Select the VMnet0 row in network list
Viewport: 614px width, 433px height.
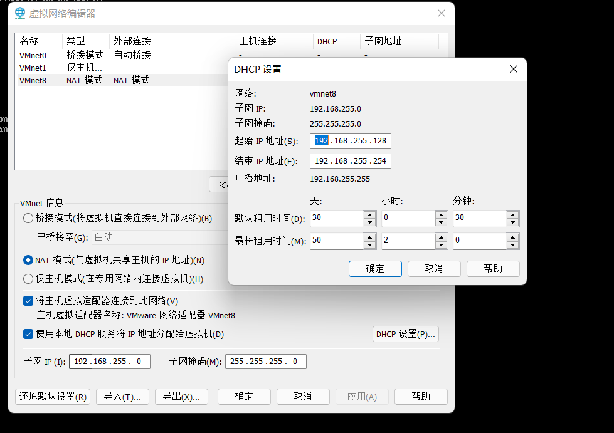[x=123, y=55]
